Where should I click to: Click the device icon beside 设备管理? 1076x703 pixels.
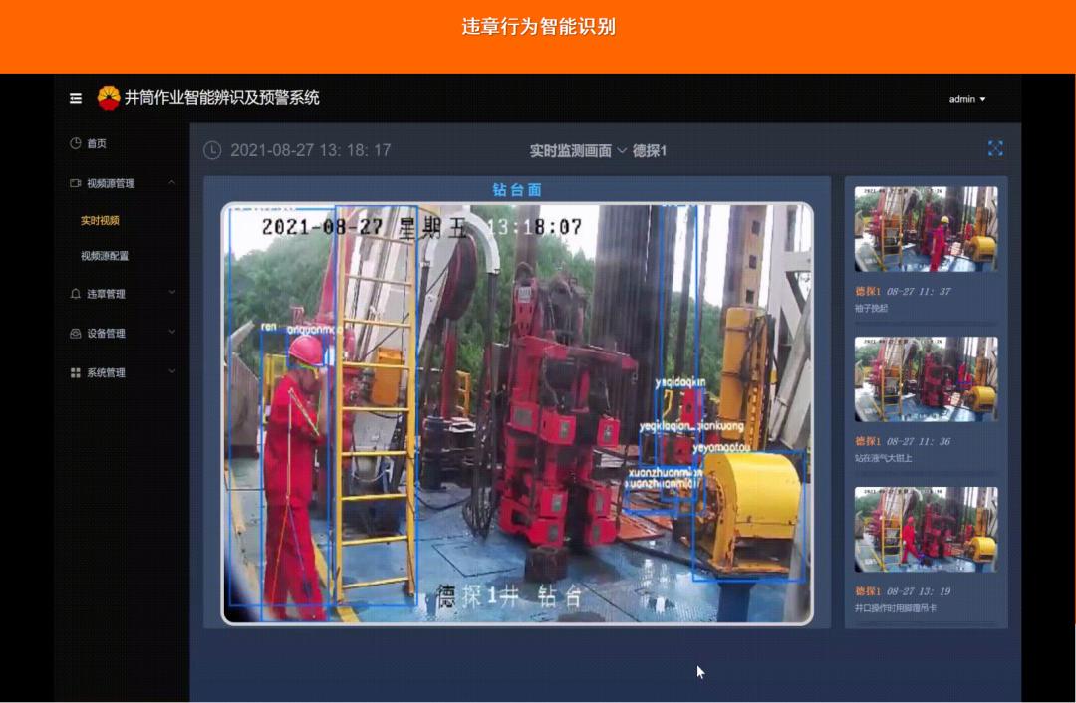pos(76,334)
